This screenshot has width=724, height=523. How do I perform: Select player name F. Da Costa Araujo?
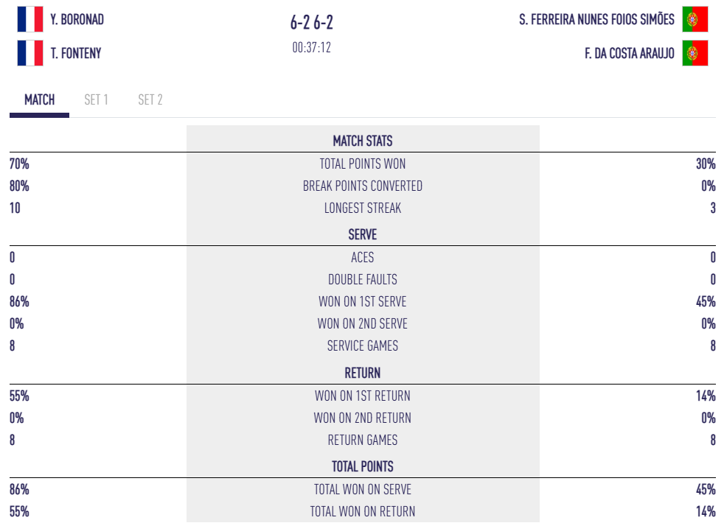(x=629, y=53)
